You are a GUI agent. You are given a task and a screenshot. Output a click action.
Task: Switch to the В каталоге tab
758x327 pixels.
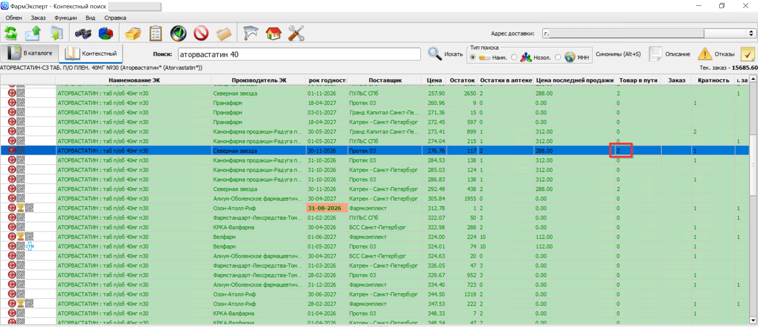tap(30, 53)
